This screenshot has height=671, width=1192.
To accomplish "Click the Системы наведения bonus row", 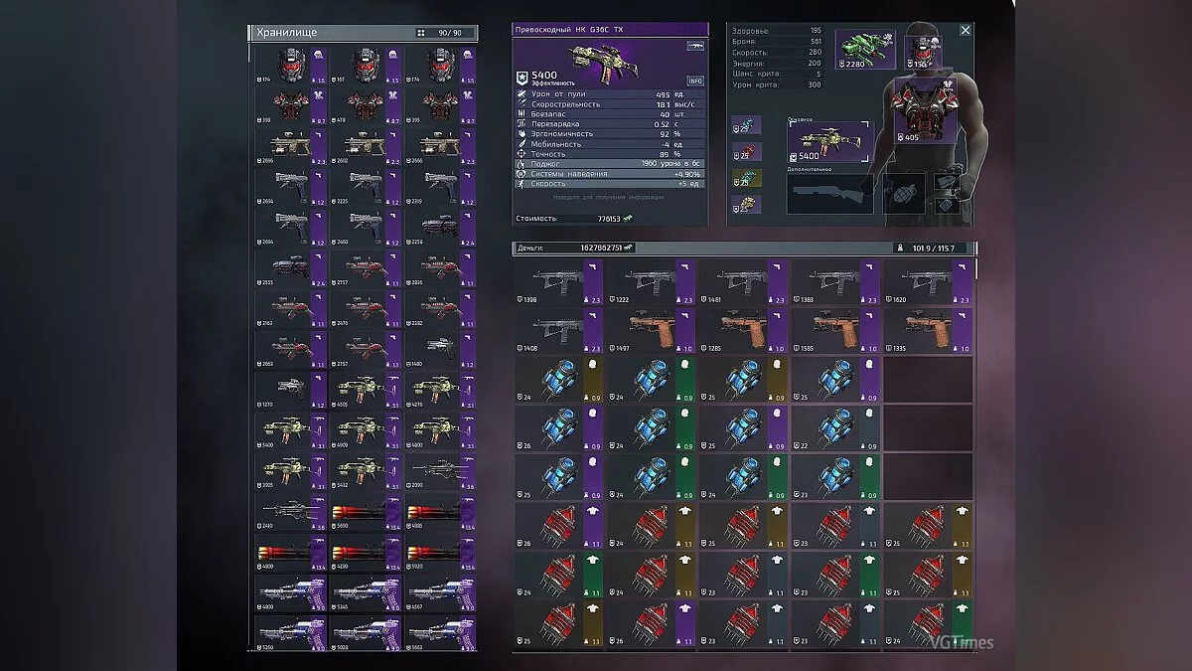I will 611,174.
